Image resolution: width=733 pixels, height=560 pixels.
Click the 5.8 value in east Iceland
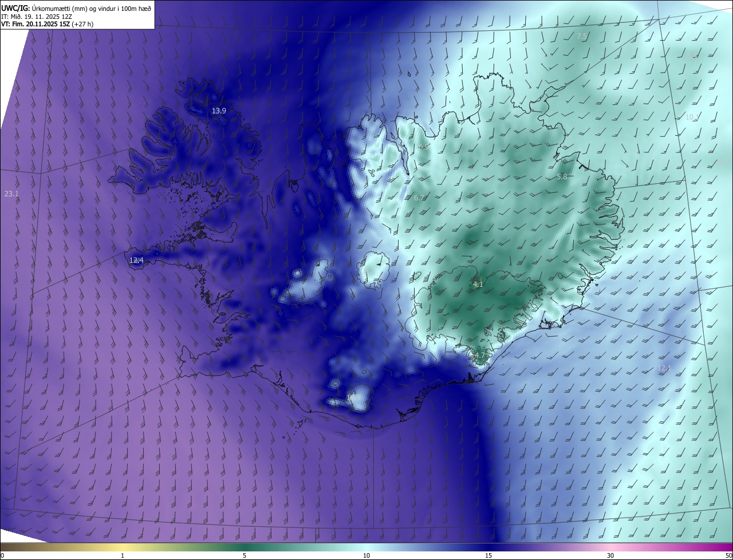pos(562,177)
